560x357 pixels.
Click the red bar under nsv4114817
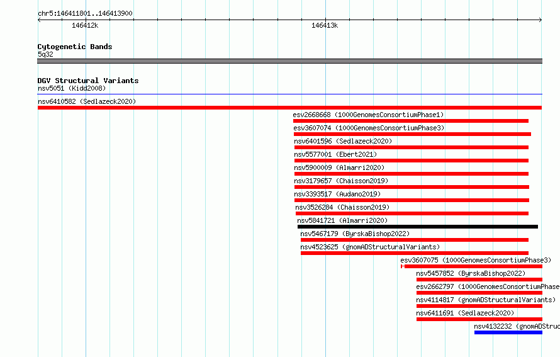point(479,306)
